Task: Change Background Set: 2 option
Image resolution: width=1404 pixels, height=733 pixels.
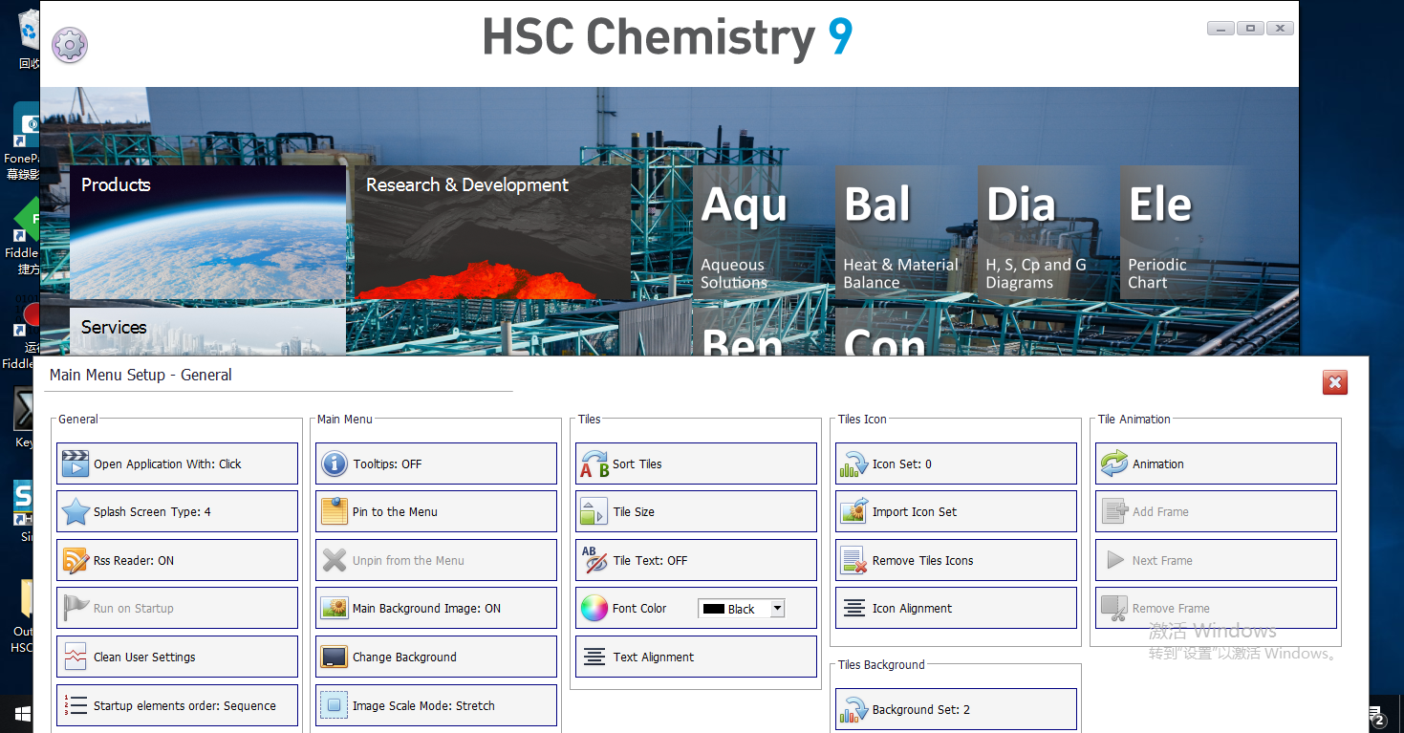Action: click(x=956, y=709)
